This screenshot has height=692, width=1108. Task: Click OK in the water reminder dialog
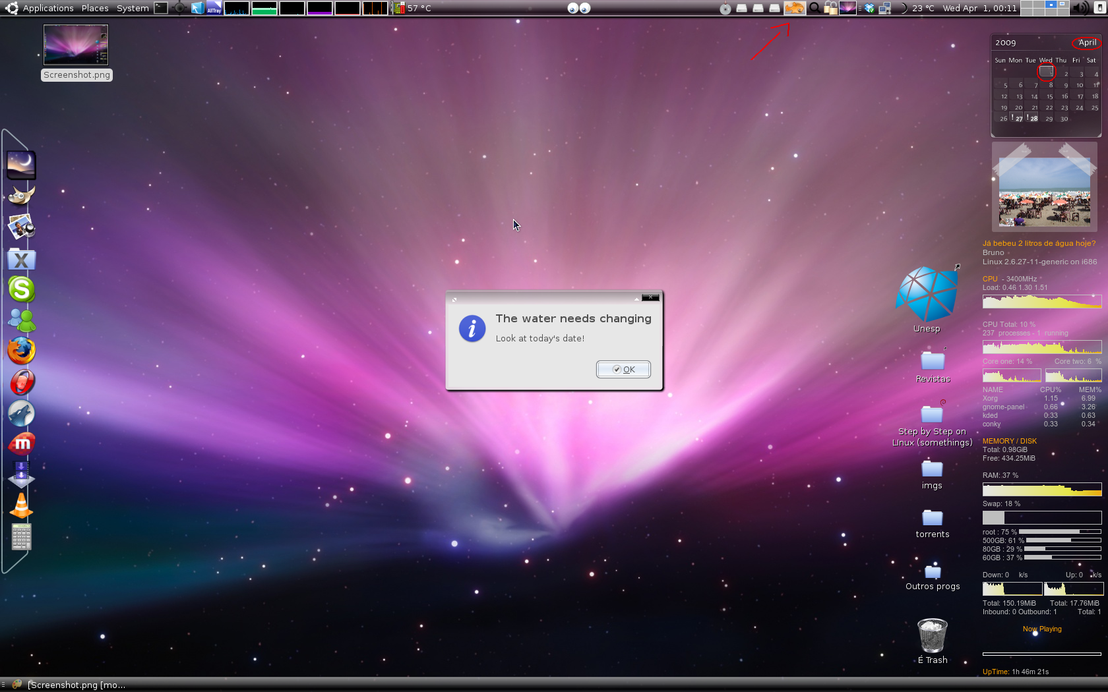tap(623, 369)
